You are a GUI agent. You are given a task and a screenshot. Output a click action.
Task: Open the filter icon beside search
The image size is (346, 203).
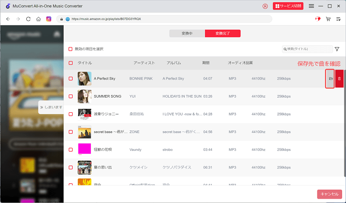coord(337,49)
